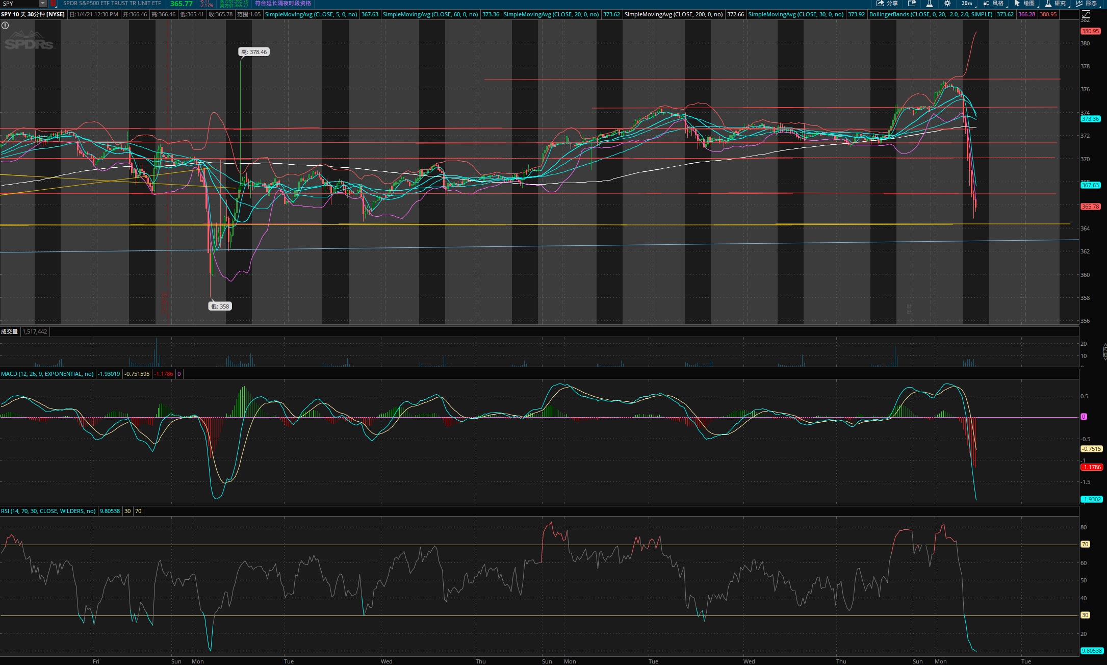Click the rightmost 'Tue' label on the time axis
This screenshot has height=665, width=1107.
pos(1026,661)
